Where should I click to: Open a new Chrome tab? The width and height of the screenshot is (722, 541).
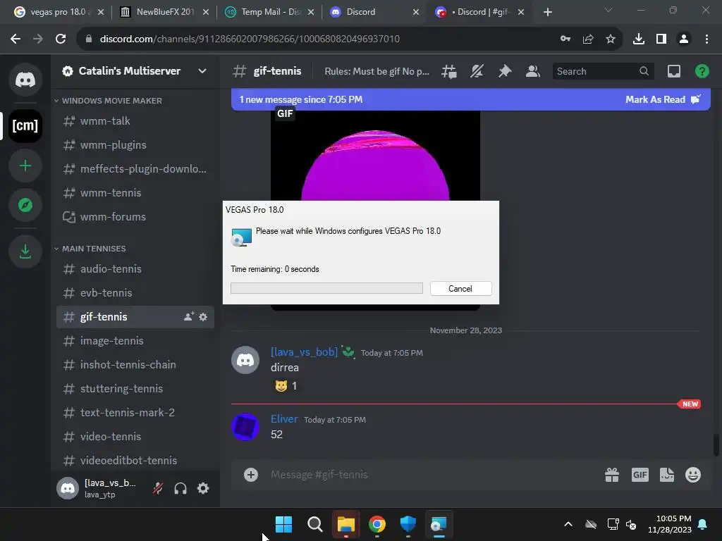click(547, 13)
